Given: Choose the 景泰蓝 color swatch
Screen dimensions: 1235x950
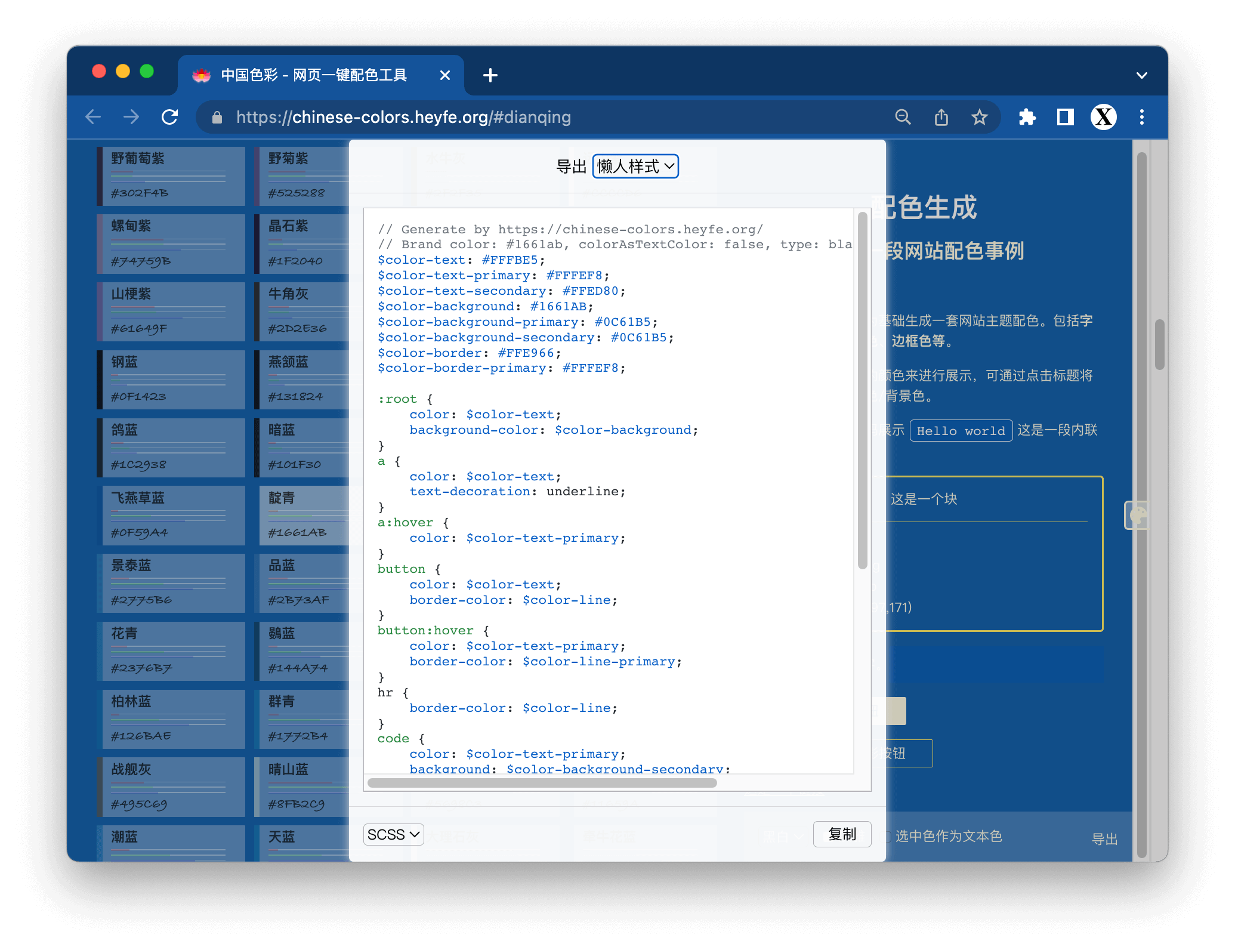Looking at the screenshot, I should point(171,584).
